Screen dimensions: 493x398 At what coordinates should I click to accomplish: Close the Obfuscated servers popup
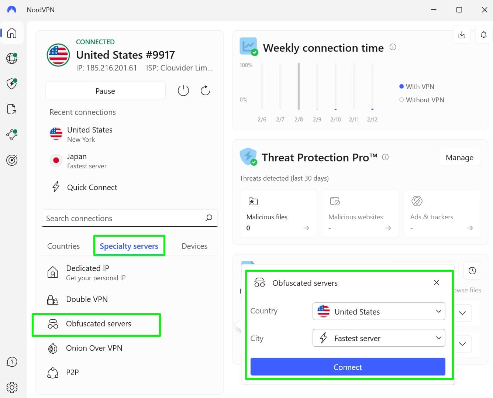(437, 282)
